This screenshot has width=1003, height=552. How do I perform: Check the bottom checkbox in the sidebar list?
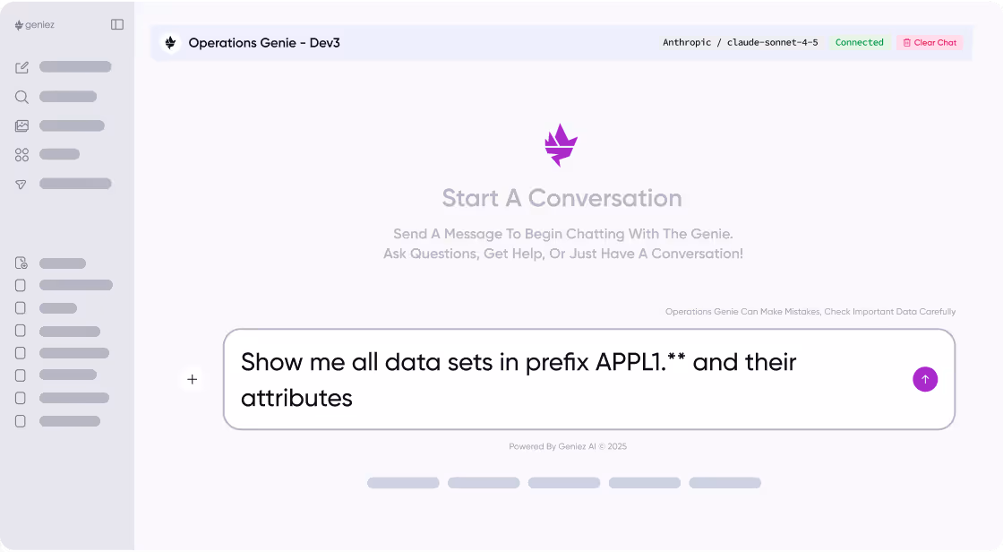pyautogui.click(x=21, y=420)
